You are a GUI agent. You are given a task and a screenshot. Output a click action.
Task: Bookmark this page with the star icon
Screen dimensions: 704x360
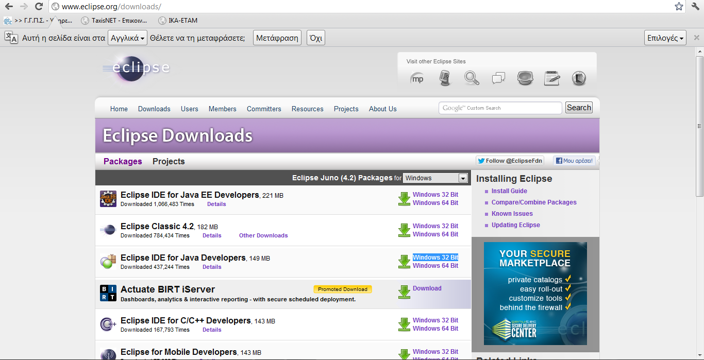(679, 6)
